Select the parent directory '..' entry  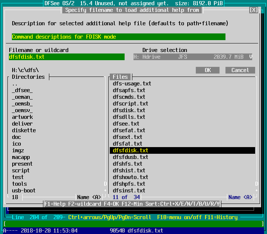15,84
